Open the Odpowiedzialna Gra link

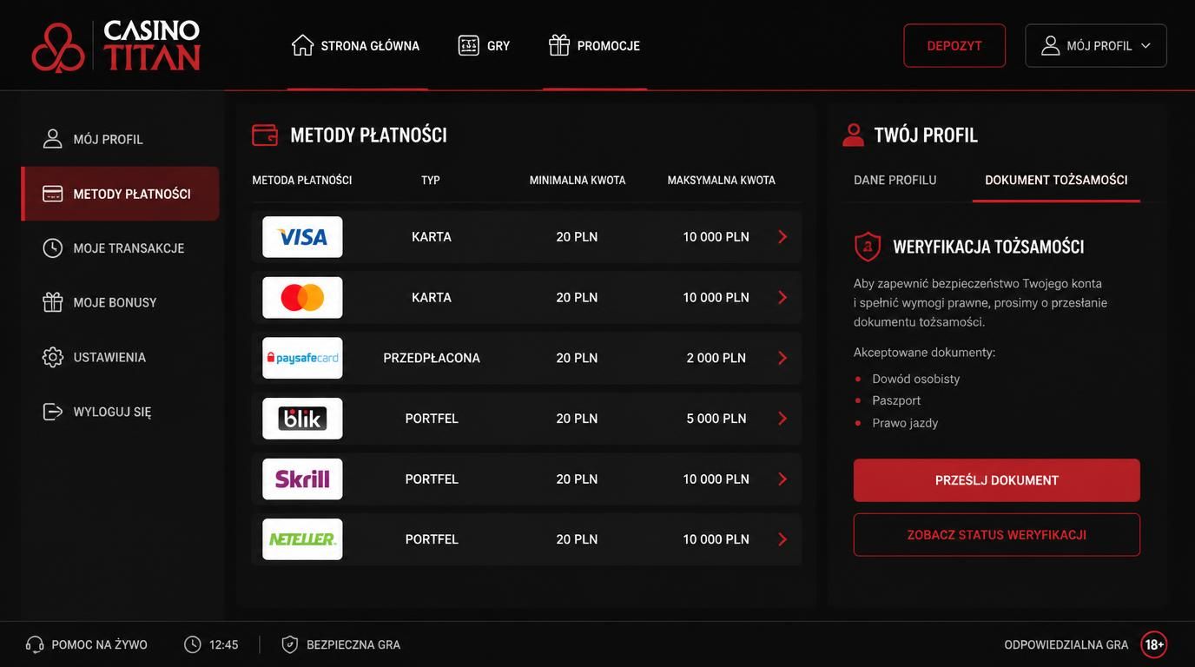(x=1066, y=645)
